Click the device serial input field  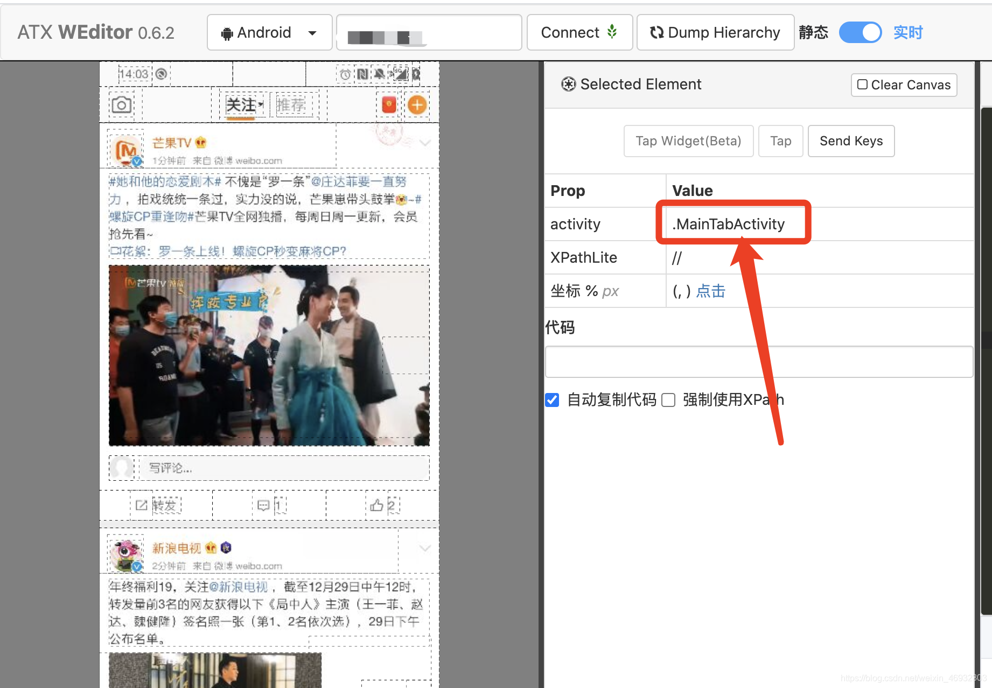tap(429, 32)
